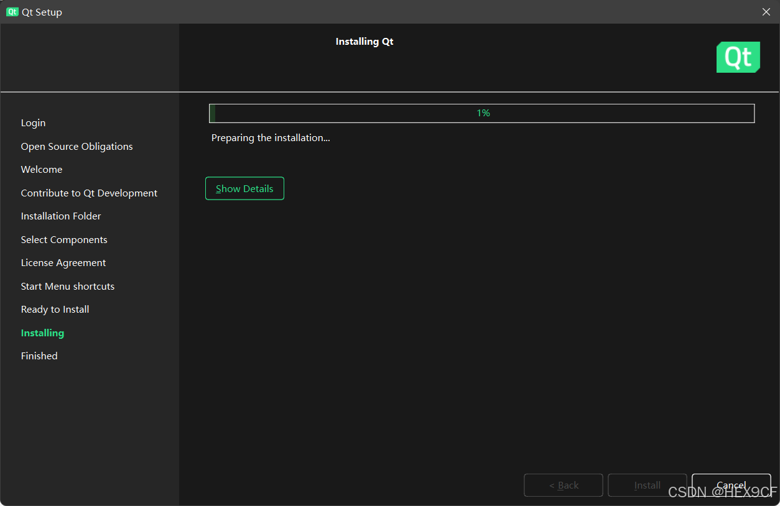780x506 pixels.
Task: Click 'Preparing the installation...' status text
Action: pyautogui.click(x=271, y=138)
